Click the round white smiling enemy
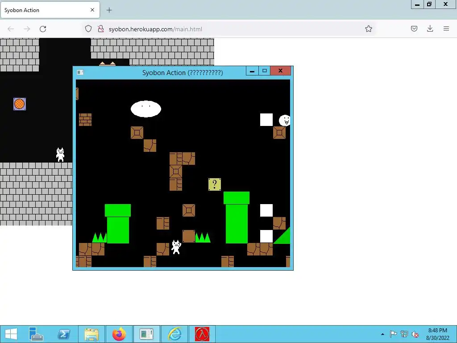457x343 pixels. pyautogui.click(x=285, y=120)
